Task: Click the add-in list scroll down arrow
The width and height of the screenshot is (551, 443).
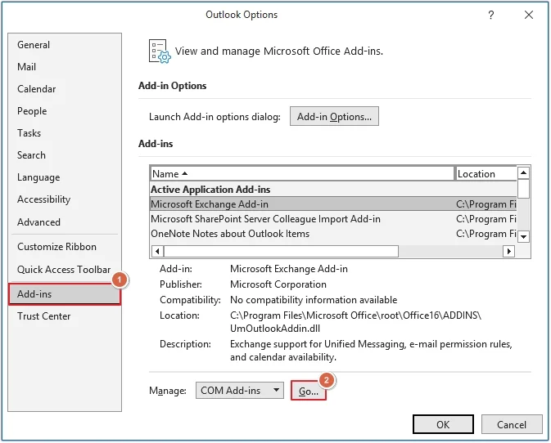Action: coord(523,236)
